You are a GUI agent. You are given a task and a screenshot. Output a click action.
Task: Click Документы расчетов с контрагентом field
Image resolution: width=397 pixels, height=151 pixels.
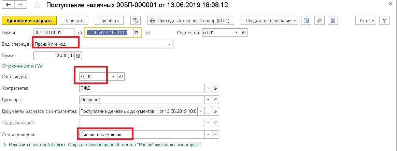pyautogui.click(x=138, y=111)
